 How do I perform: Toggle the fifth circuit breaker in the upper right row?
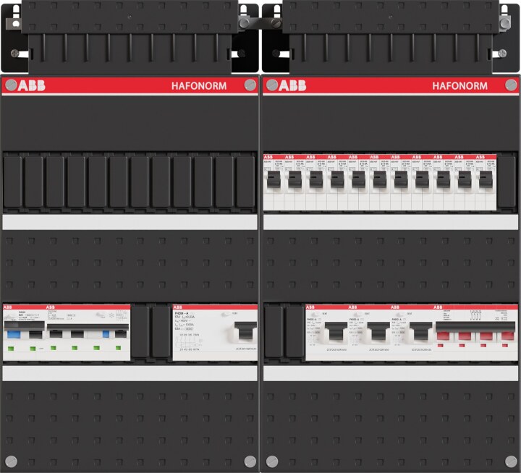point(358,179)
